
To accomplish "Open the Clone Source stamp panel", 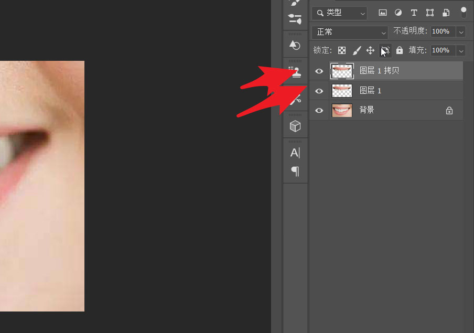I will 295,72.
